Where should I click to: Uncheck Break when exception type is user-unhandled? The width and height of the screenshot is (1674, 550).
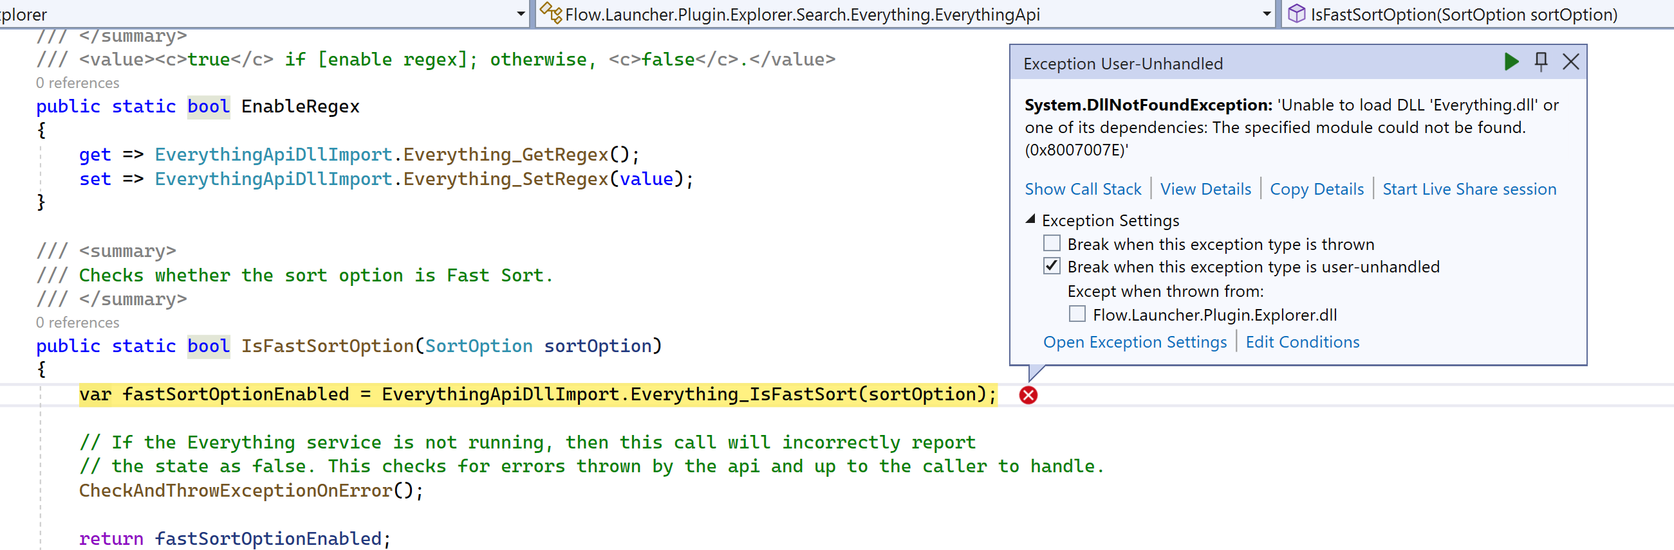pos(1052,266)
